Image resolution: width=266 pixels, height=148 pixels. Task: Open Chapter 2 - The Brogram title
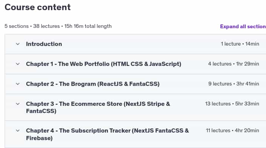(x=93, y=84)
